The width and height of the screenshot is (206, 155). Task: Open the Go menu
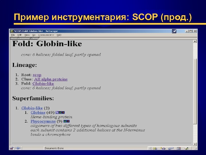(x=34, y=35)
